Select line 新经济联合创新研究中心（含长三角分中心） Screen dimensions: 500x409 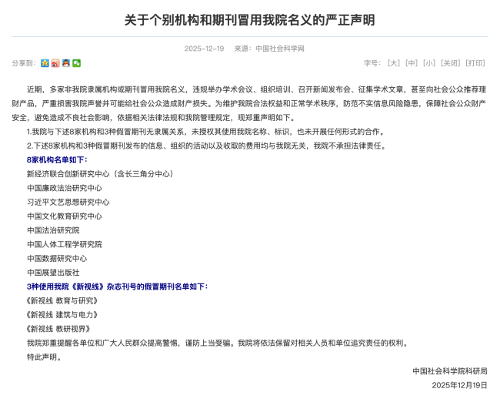pyautogui.click(x=100, y=173)
